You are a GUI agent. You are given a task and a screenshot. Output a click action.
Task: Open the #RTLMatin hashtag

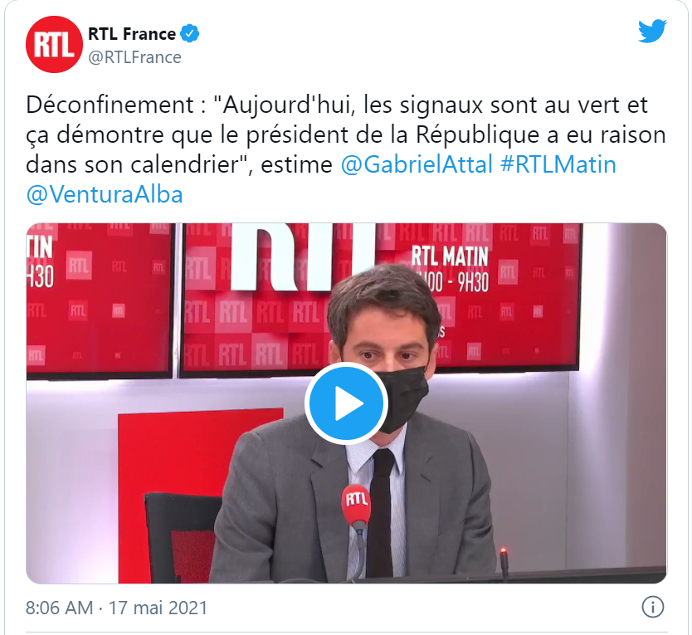pos(558,164)
